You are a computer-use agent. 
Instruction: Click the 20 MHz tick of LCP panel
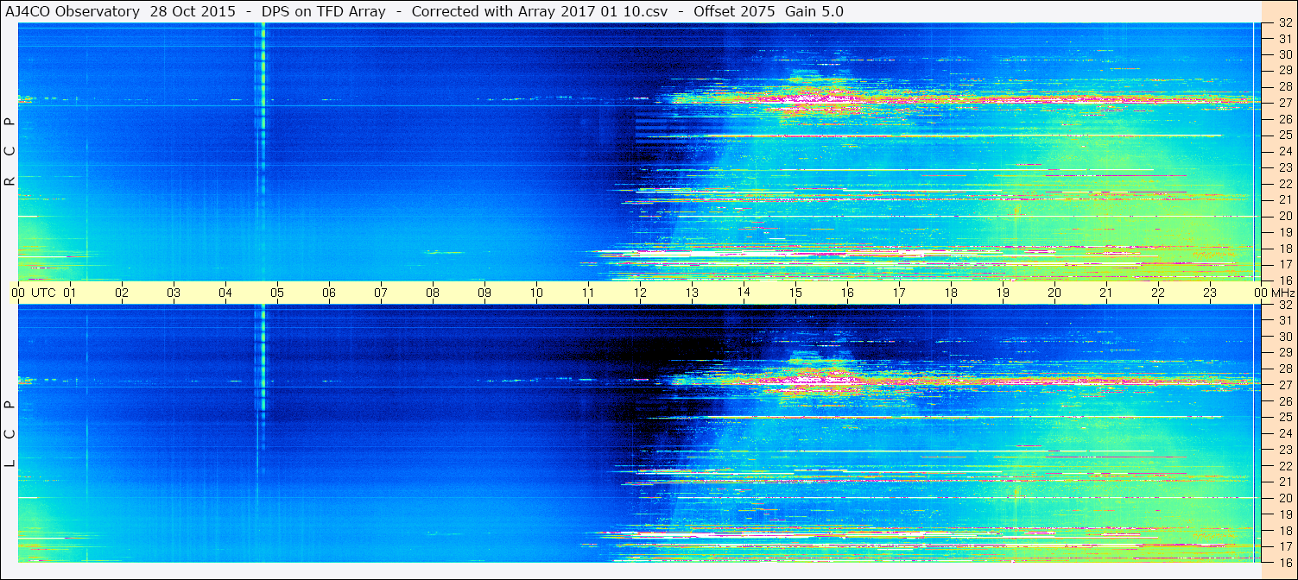[x=1284, y=498]
